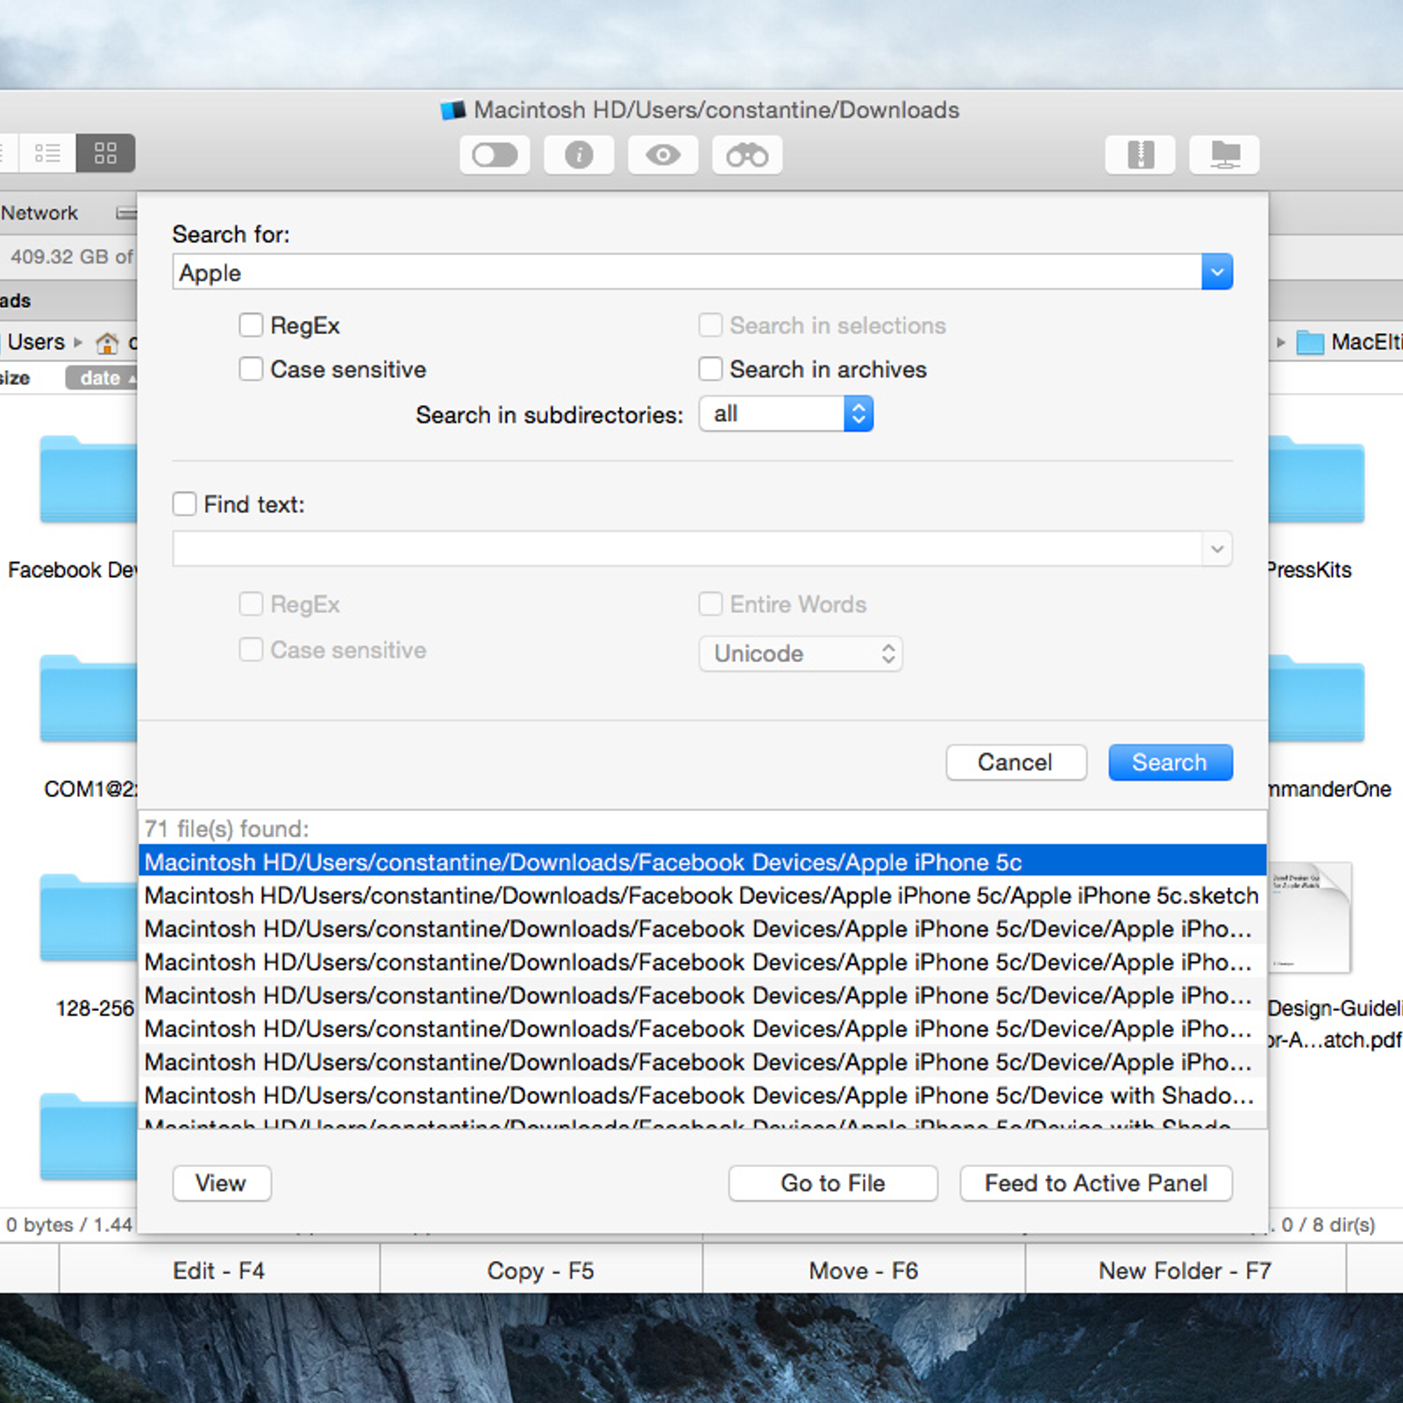Click the network connect toolbar icon

point(1224,155)
